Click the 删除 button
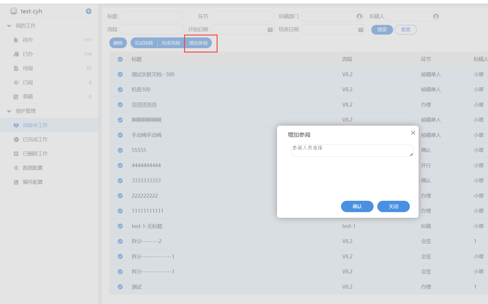Image resolution: width=488 pixels, height=304 pixels. tap(118, 43)
